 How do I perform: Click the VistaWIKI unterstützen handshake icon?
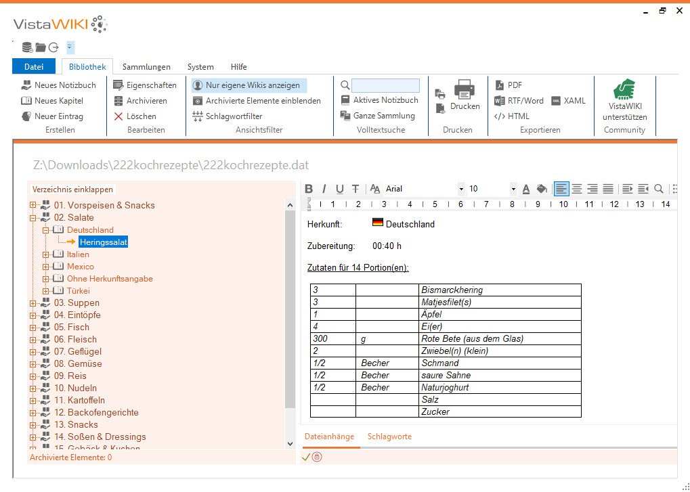[x=624, y=89]
